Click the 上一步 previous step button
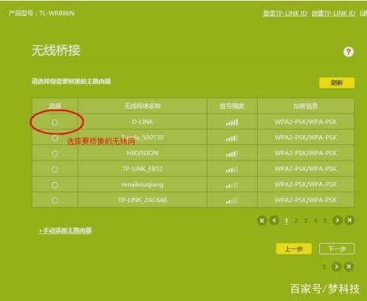This screenshot has height=301, width=367. click(x=293, y=249)
